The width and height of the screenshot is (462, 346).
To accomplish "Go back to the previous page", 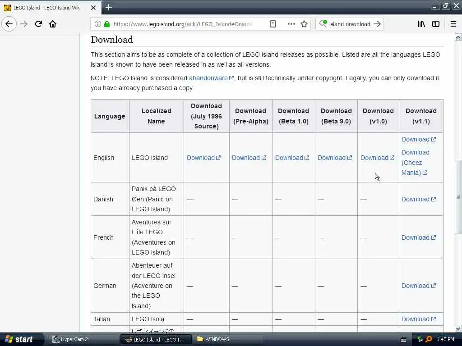I will point(9,24).
